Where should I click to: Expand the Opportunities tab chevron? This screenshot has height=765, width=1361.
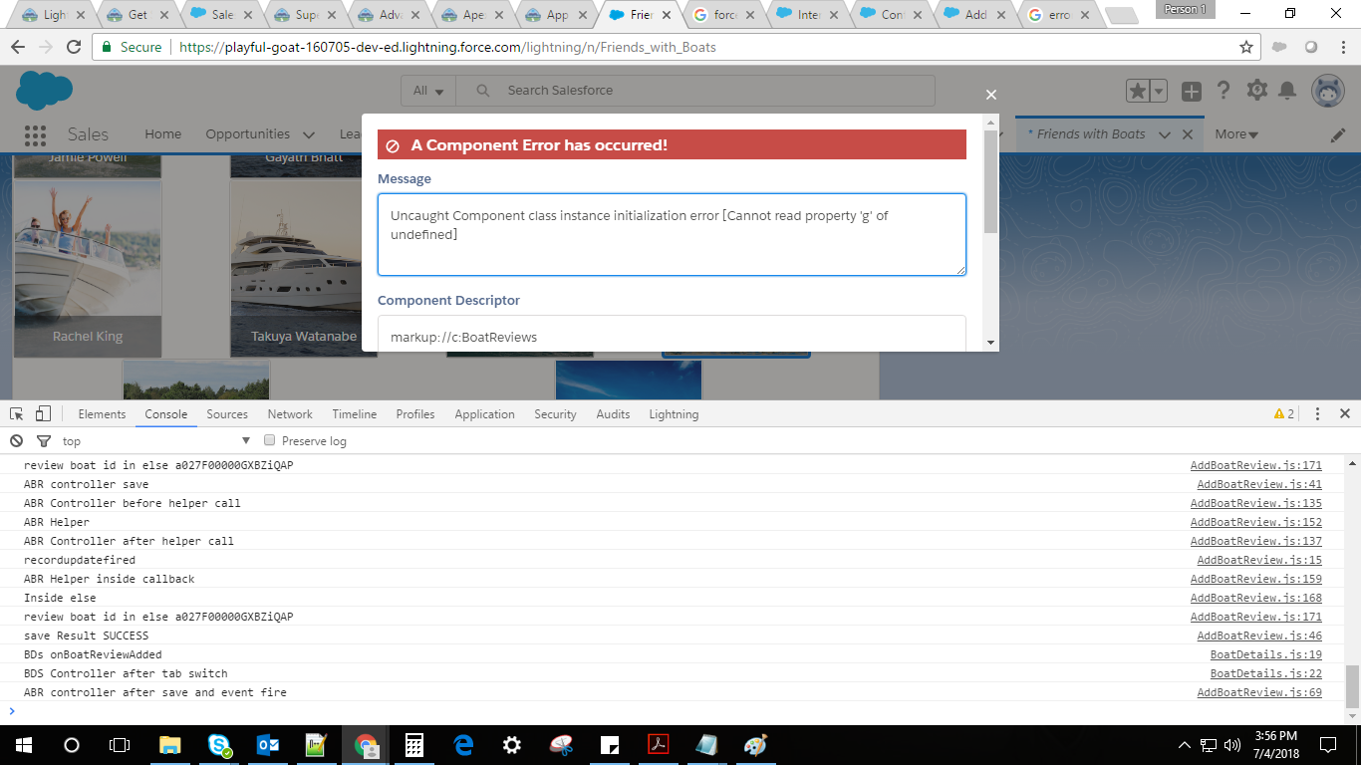pyautogui.click(x=308, y=135)
